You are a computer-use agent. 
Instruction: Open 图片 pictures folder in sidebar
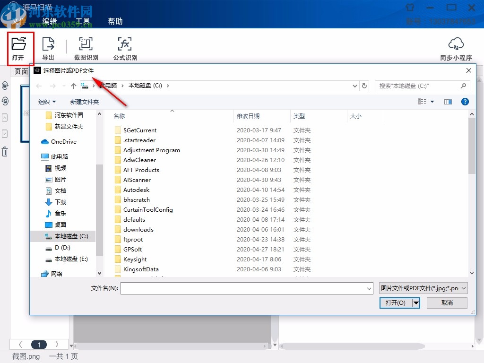[56, 179]
